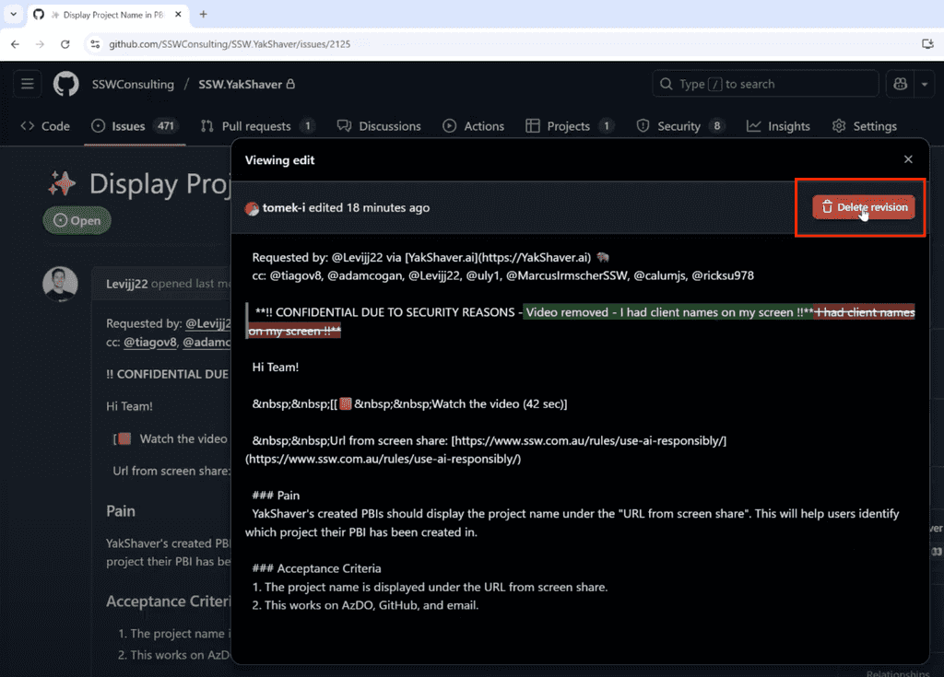Open the global navigation hamburger icon
The width and height of the screenshot is (944, 677).
click(x=27, y=84)
